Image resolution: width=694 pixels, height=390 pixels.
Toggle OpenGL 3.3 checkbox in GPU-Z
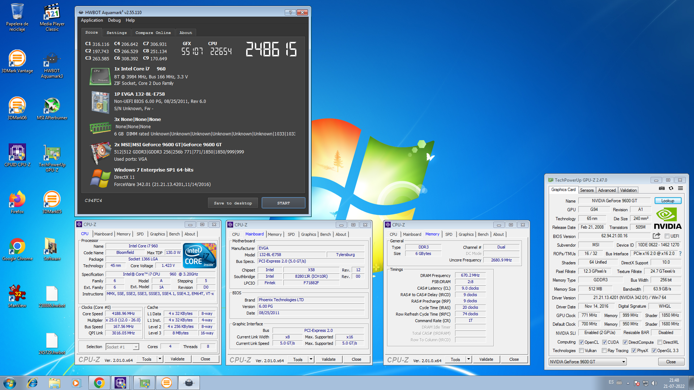(654, 351)
